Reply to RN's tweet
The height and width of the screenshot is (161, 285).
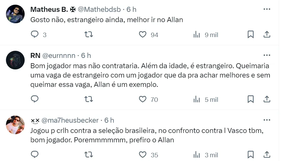click(35, 99)
